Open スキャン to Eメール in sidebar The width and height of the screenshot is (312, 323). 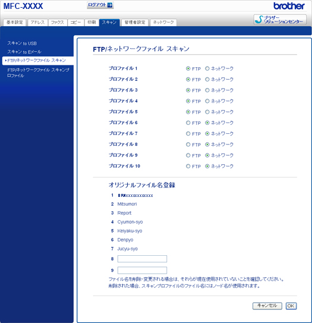[24, 52]
